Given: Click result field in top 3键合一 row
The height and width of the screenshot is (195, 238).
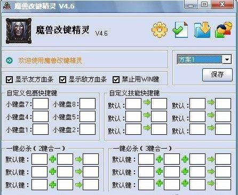Looking at the screenshot, I should [223, 159].
